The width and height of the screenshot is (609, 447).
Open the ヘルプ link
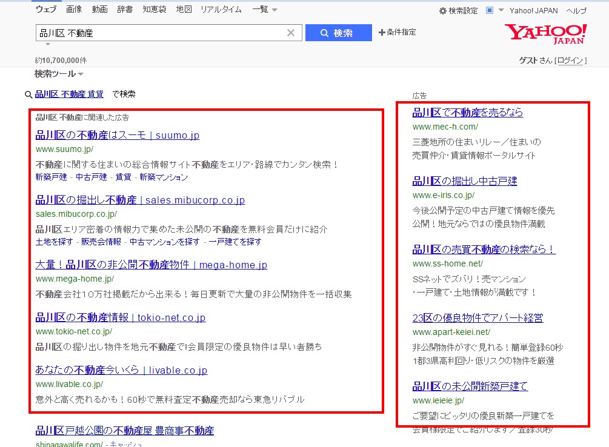(576, 11)
